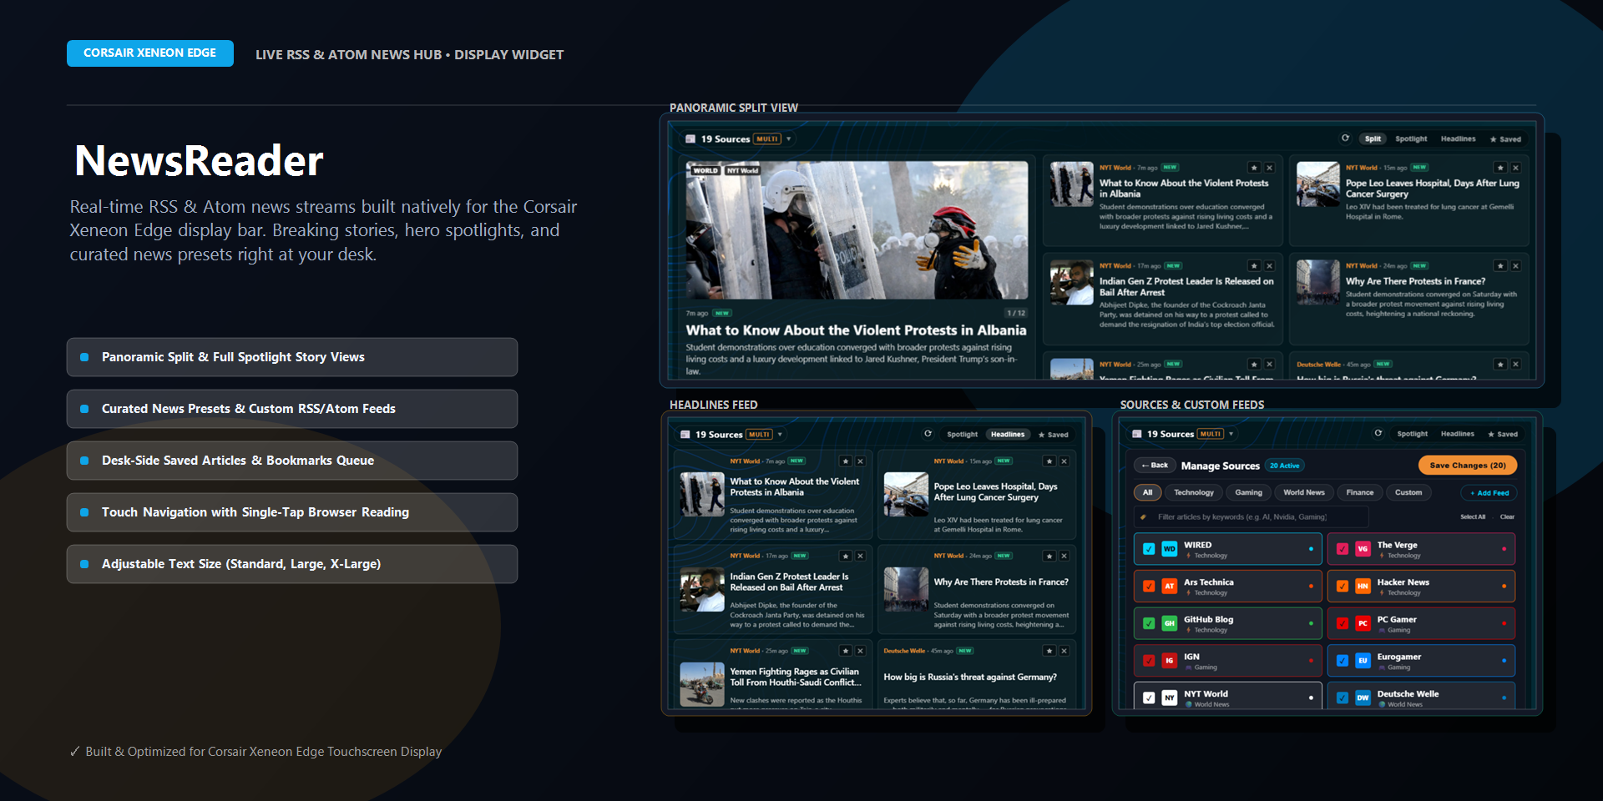Screen dimensions: 1603x801
Task: Click the Add Feed button
Action: 1489,493
